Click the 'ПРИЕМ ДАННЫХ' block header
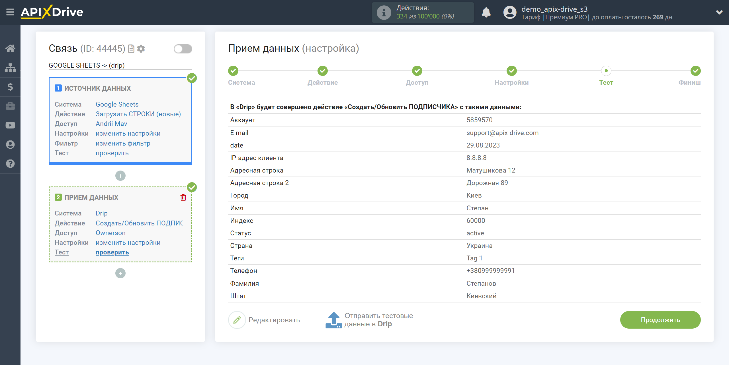The image size is (729, 365). point(91,198)
